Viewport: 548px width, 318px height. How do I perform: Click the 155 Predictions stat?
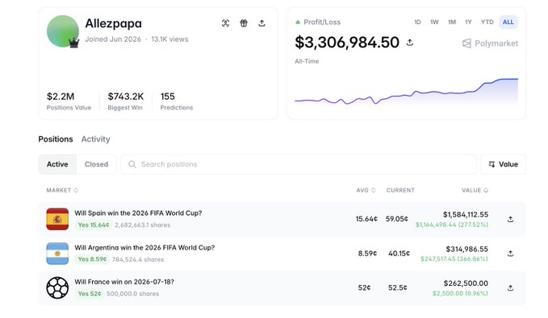point(177,101)
